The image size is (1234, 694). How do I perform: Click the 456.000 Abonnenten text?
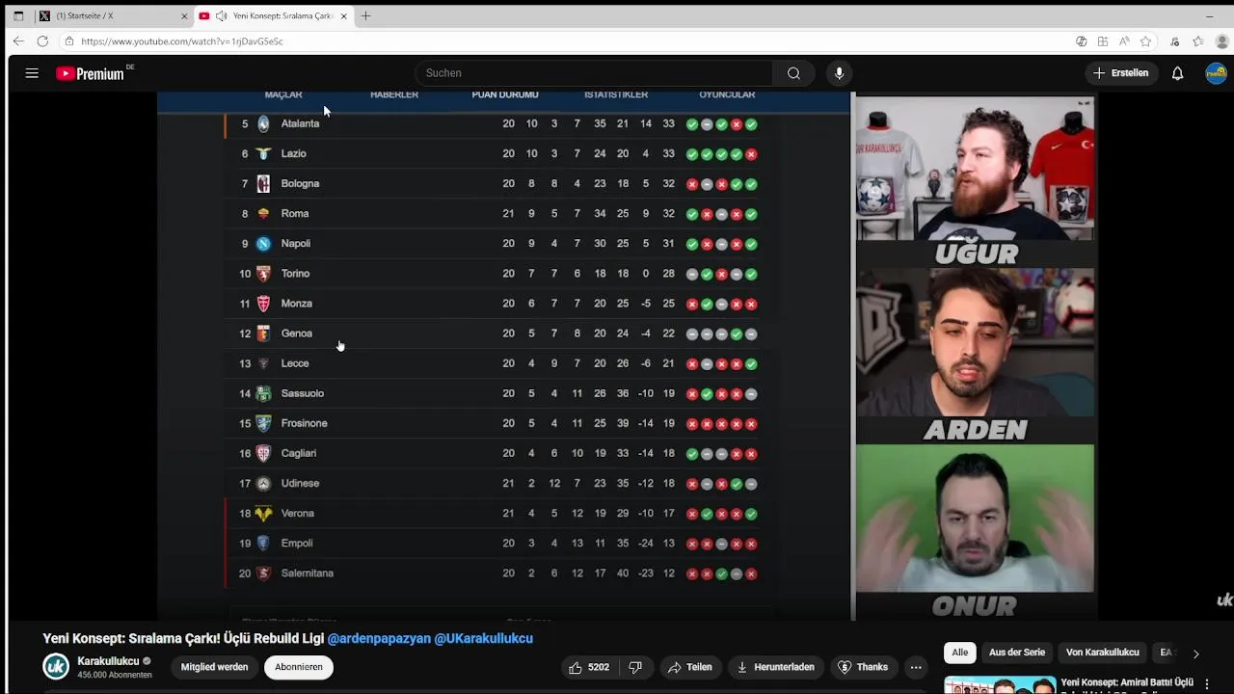pos(115,675)
